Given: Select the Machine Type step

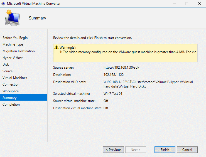Looking at the screenshot, I should (x=13, y=44).
